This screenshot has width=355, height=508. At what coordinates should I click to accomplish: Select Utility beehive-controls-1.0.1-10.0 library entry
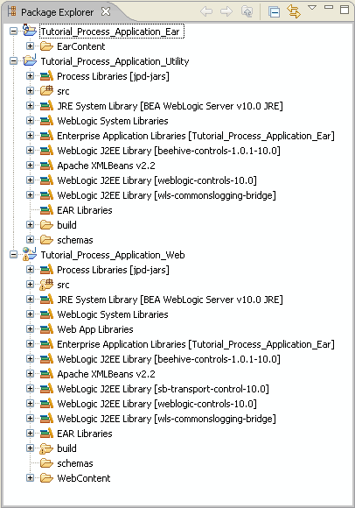pos(169,151)
